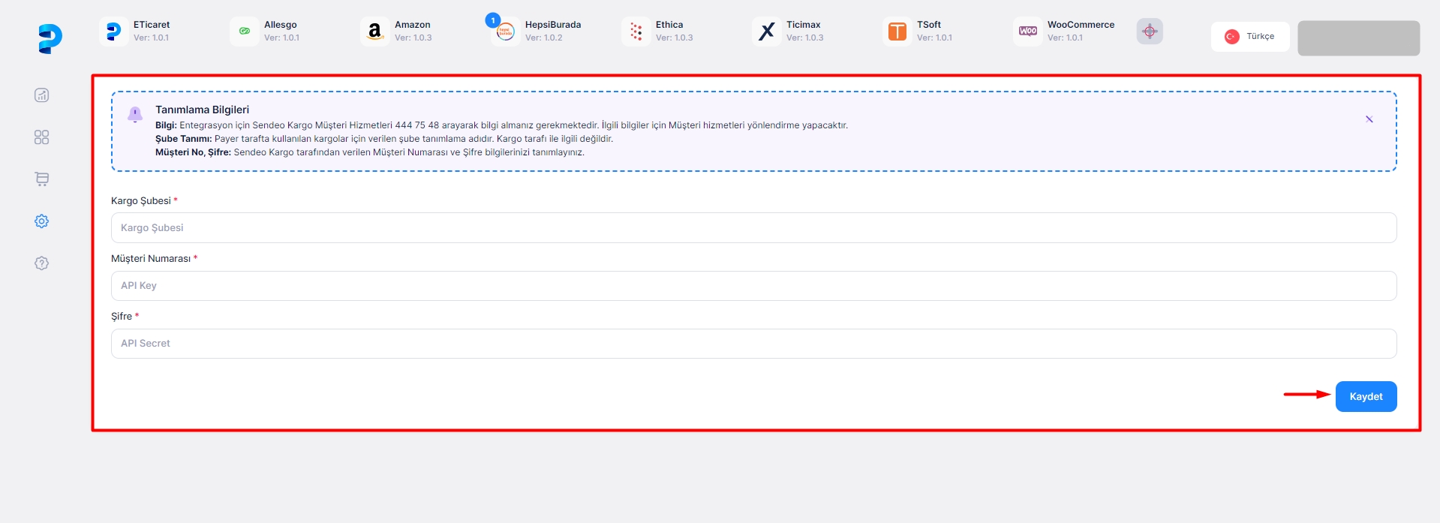Click the TSoft integration icon
The width and height of the screenshot is (1440, 523).
[x=897, y=32]
